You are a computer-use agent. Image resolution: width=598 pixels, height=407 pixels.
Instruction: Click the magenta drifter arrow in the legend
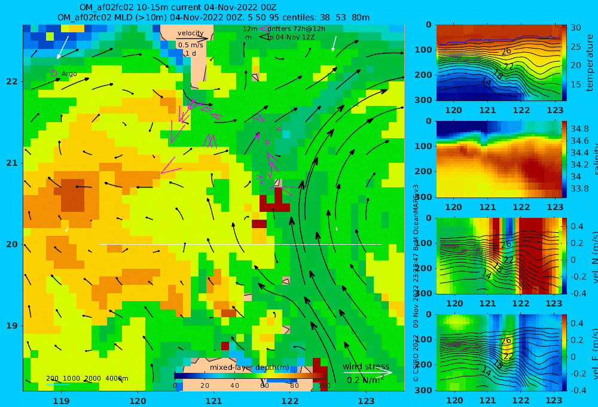click(264, 29)
